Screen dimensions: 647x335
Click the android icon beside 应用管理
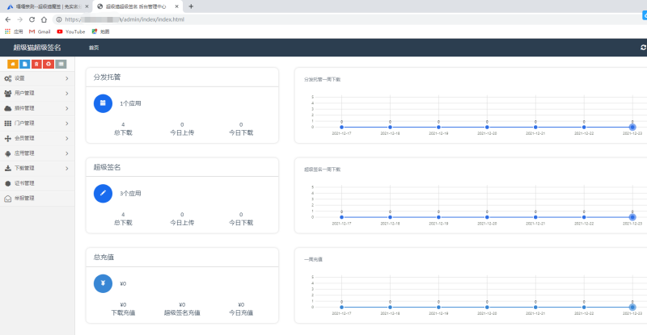tap(8, 153)
